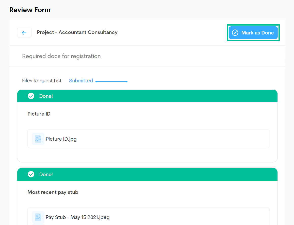
Task: Click the image file icon for Pay Stub
Action: (38, 217)
